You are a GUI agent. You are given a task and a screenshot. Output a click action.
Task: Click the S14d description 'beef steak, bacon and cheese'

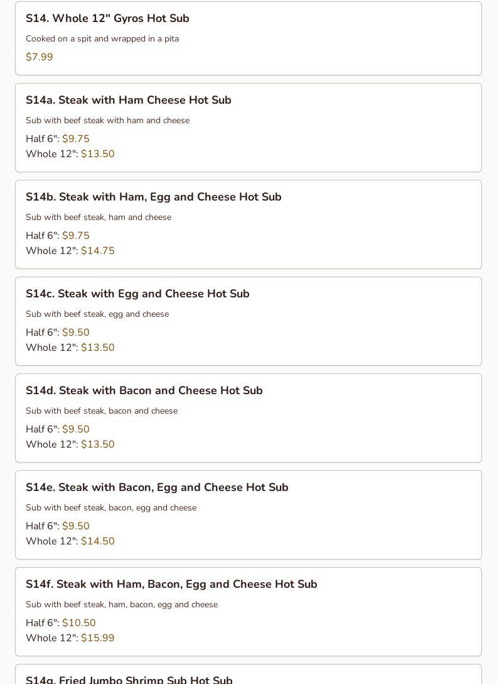click(x=102, y=411)
